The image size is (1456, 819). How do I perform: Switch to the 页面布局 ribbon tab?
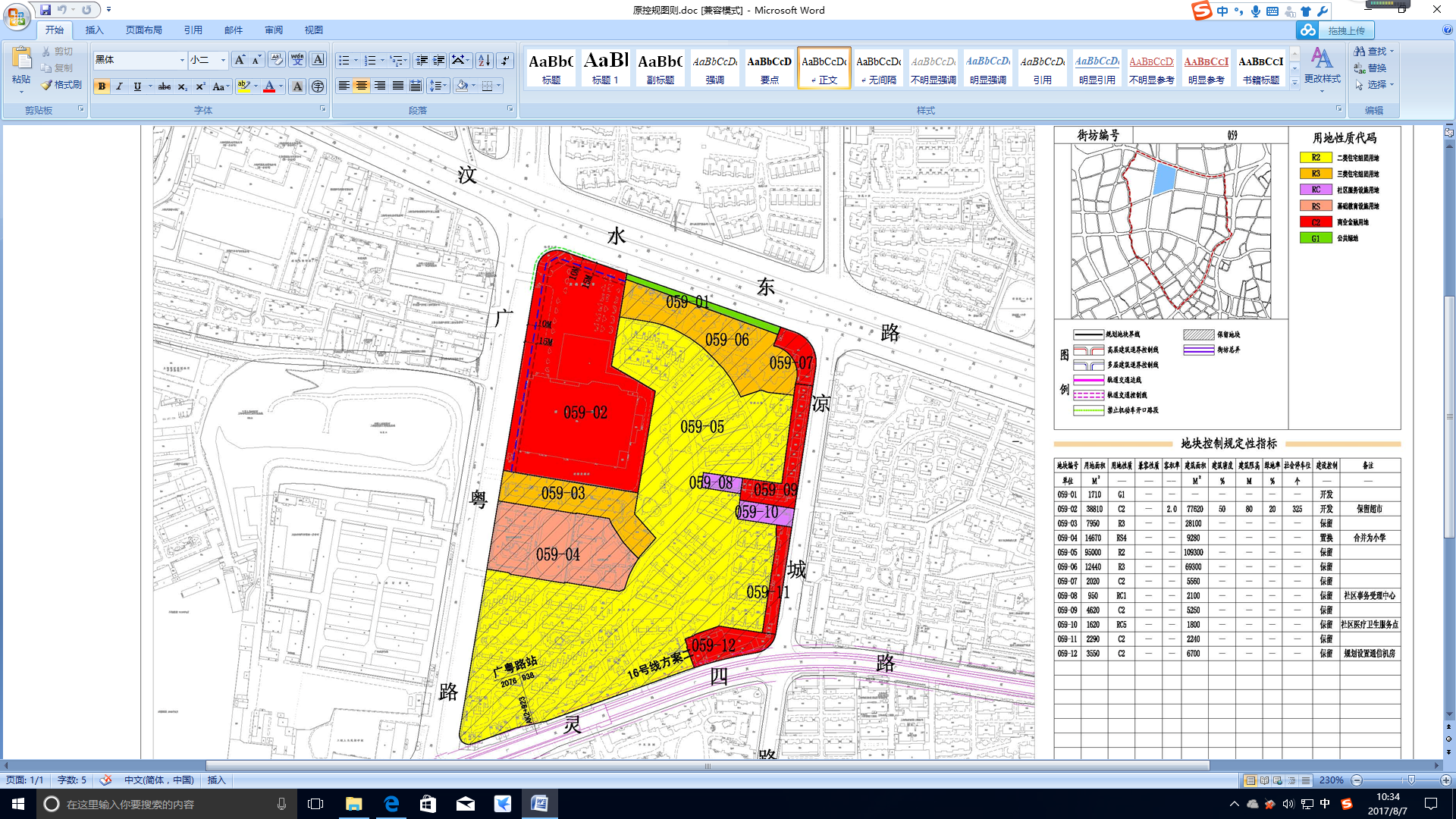[x=143, y=30]
